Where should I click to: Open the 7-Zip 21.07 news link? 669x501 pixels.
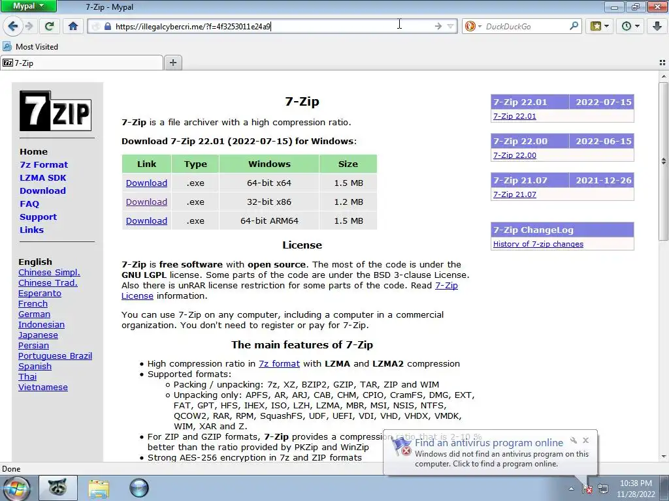point(515,194)
